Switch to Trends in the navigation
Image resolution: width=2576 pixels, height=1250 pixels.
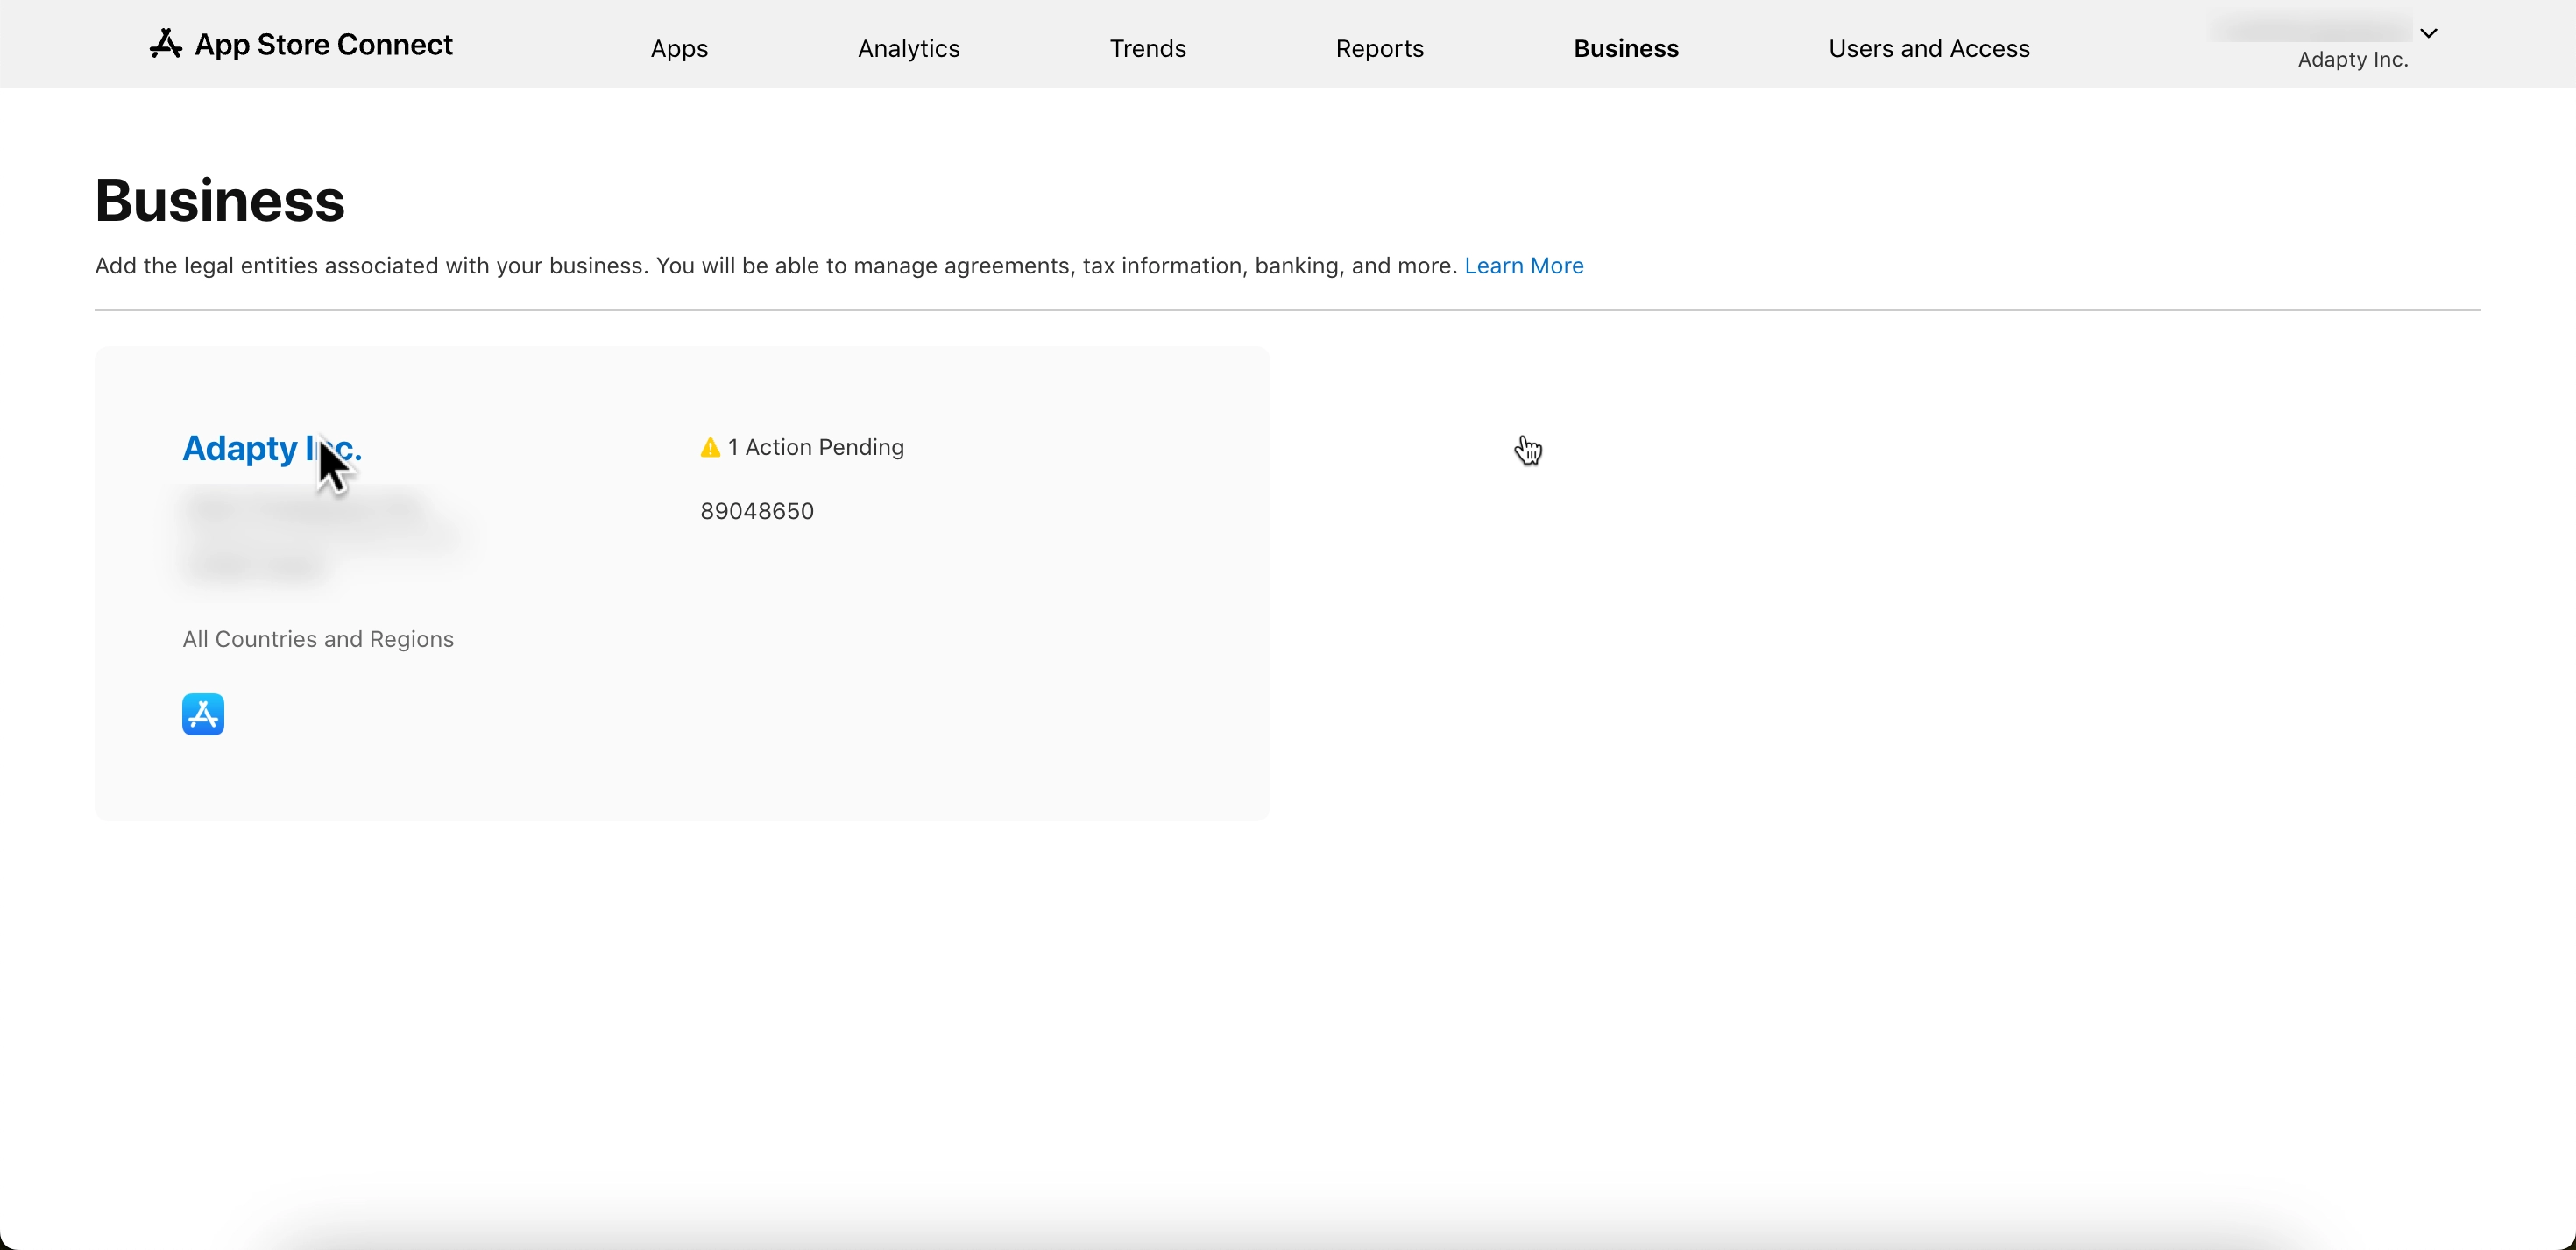coord(1147,48)
